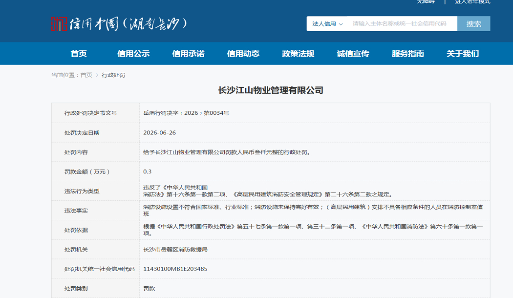513x298 pixels.
Task: Open the 诚信宣传 menu
Action: click(x=353, y=54)
